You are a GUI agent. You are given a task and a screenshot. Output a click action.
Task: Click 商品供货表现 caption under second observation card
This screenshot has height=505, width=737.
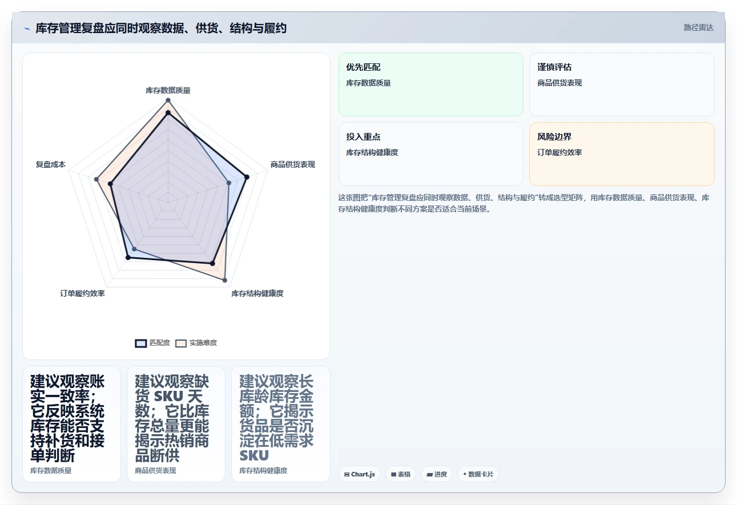(x=155, y=471)
